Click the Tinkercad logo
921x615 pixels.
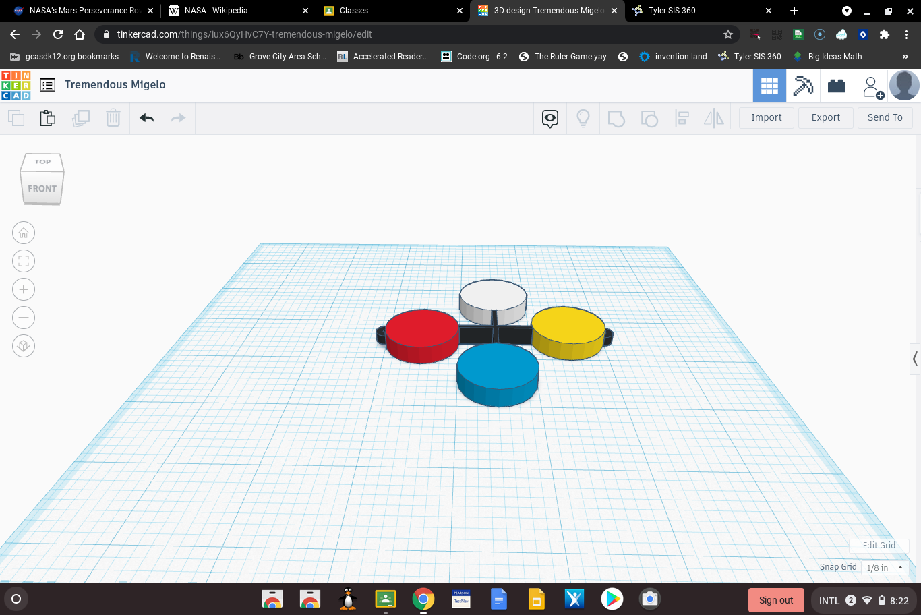pyautogui.click(x=16, y=86)
